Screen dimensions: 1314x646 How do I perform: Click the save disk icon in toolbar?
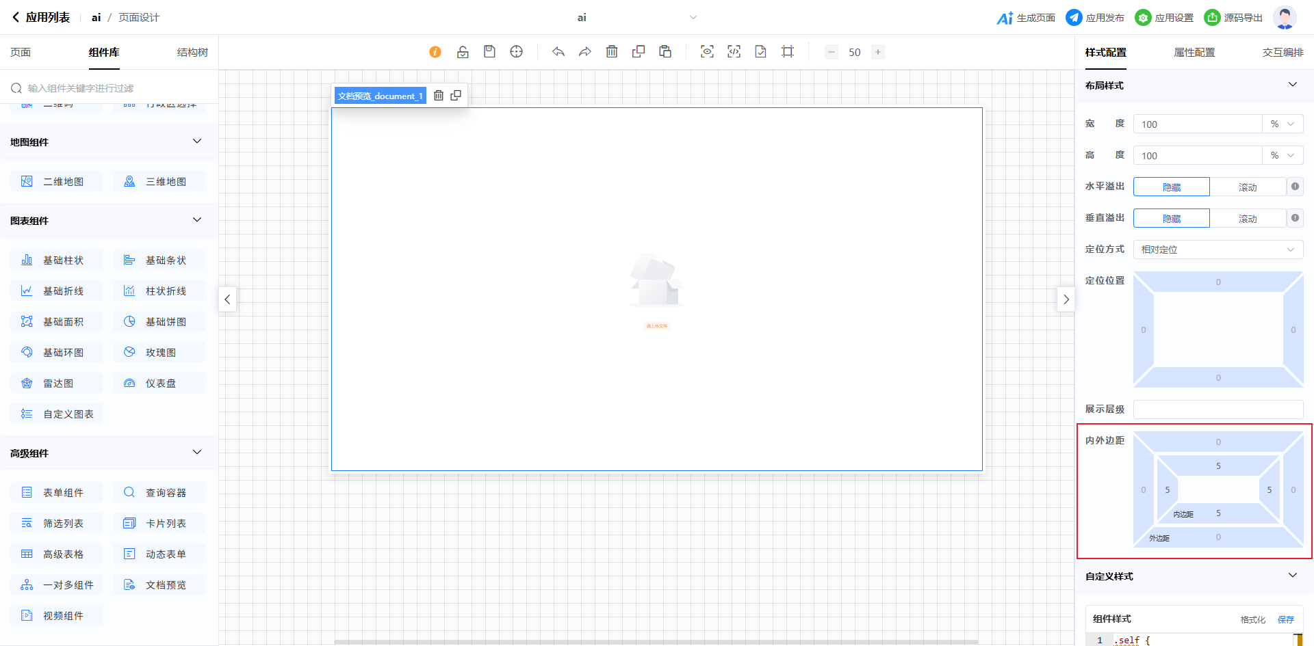click(489, 52)
